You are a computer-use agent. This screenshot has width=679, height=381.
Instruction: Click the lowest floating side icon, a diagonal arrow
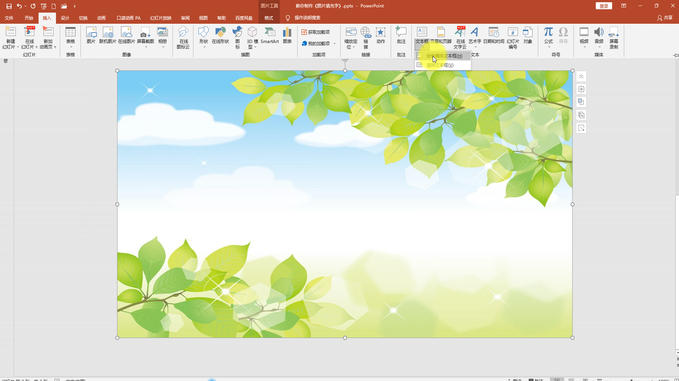(581, 128)
